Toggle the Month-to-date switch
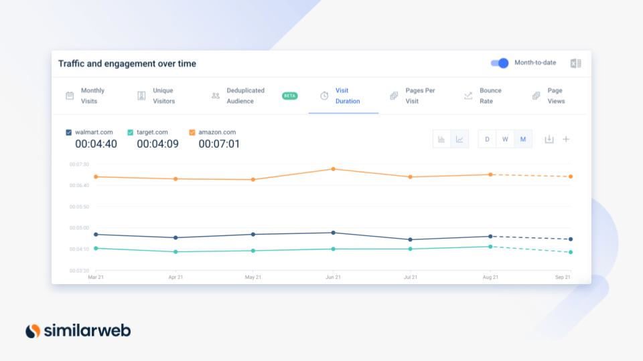 tap(500, 63)
